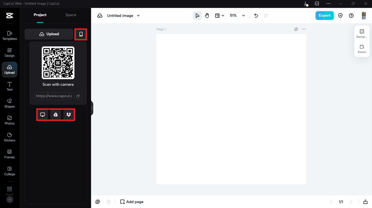This screenshot has height=208, width=372.
Task: Click the upload from phone icon
Action: (x=81, y=34)
